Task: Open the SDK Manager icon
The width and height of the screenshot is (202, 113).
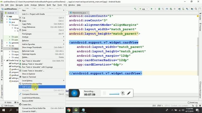Action: 187,9
